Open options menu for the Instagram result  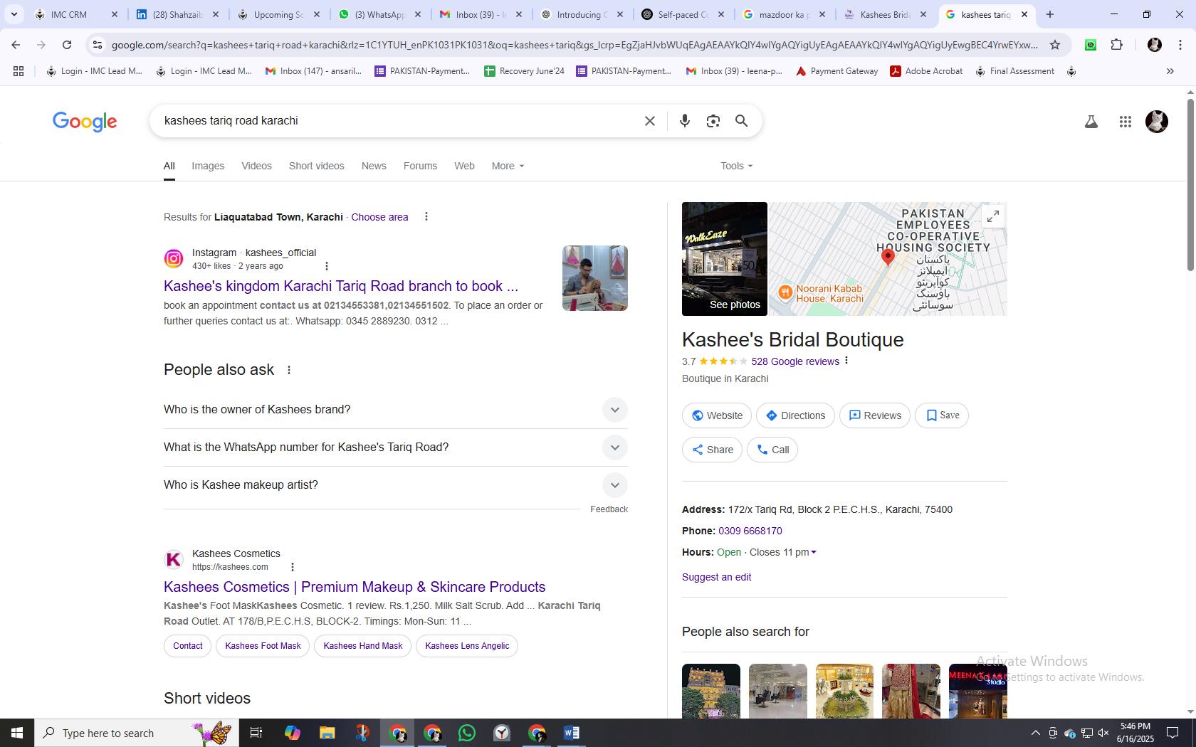[x=327, y=266]
